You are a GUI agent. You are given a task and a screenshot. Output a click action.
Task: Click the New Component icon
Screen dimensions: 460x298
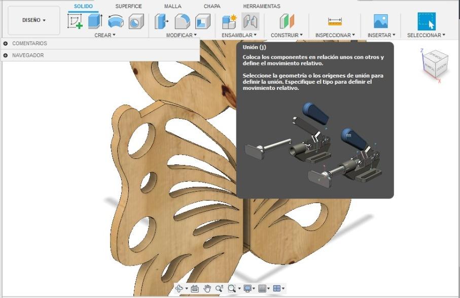[229, 21]
